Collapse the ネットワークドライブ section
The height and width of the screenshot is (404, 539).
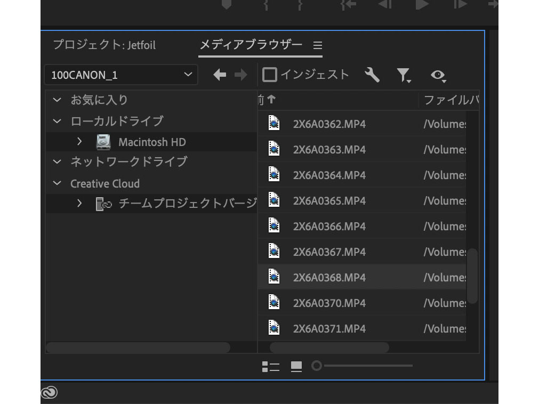[57, 162]
